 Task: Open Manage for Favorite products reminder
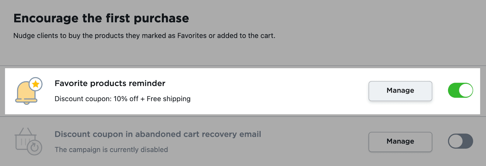click(400, 91)
